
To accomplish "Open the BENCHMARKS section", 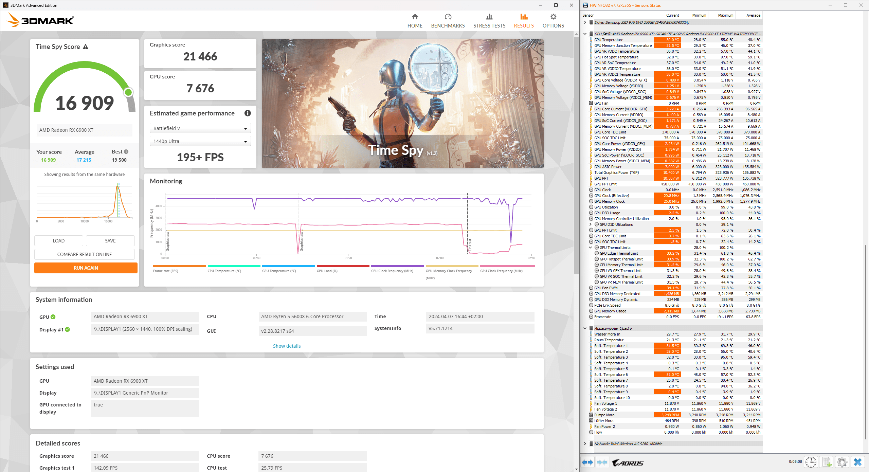I will (448, 21).
